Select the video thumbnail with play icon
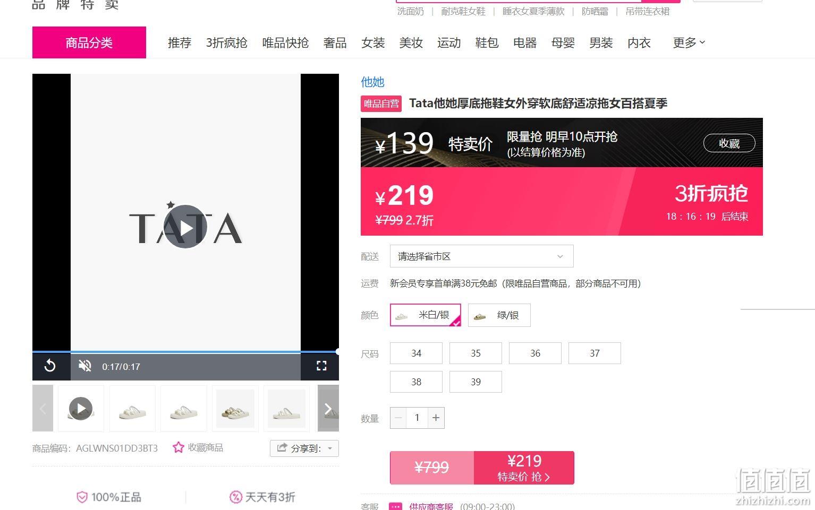815x510 pixels. (x=81, y=408)
